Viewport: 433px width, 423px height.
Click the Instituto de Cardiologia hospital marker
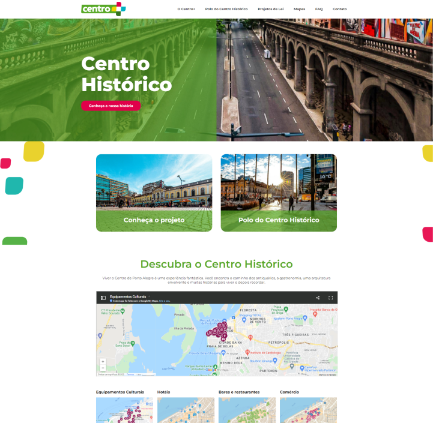pos(247,352)
